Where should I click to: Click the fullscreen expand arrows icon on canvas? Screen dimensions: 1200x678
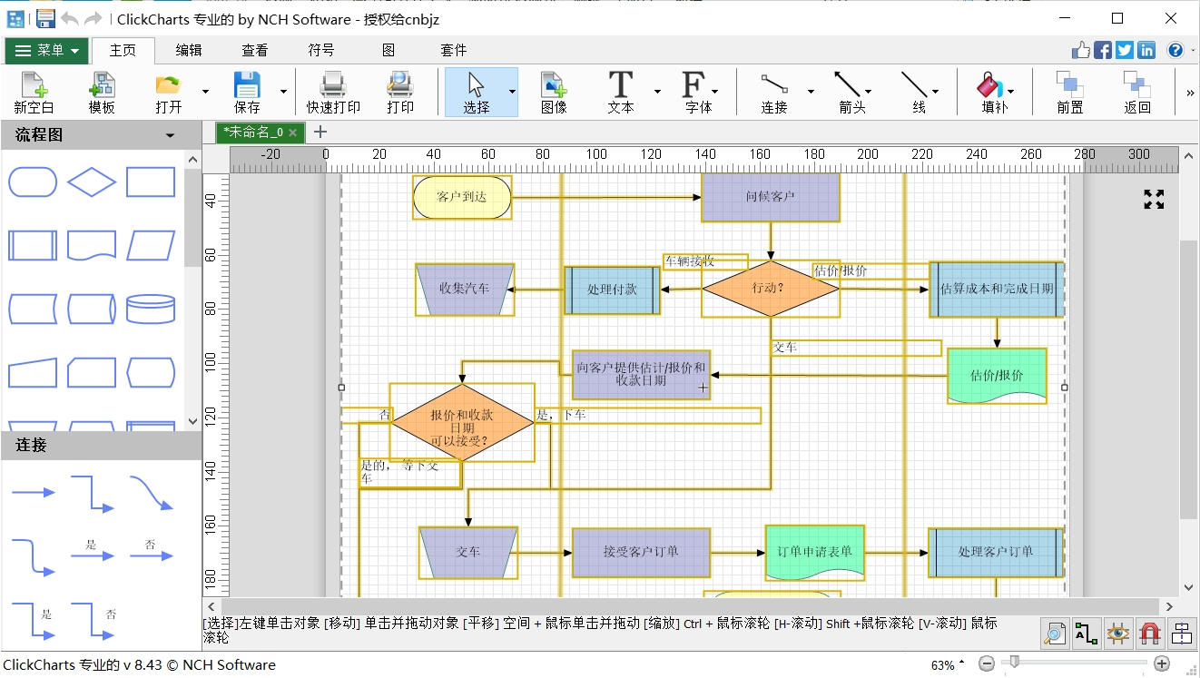(x=1154, y=199)
